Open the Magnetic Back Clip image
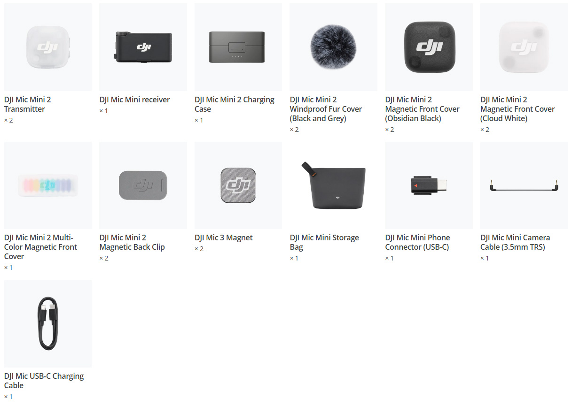The image size is (572, 406). tap(143, 185)
